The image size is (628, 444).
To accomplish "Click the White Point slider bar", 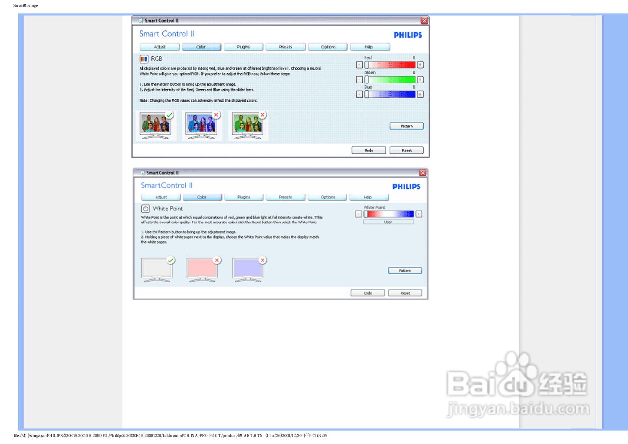I will pyautogui.click(x=388, y=214).
